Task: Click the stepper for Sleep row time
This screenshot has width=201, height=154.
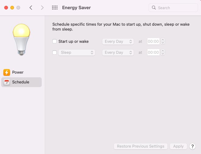Action: [163, 53]
